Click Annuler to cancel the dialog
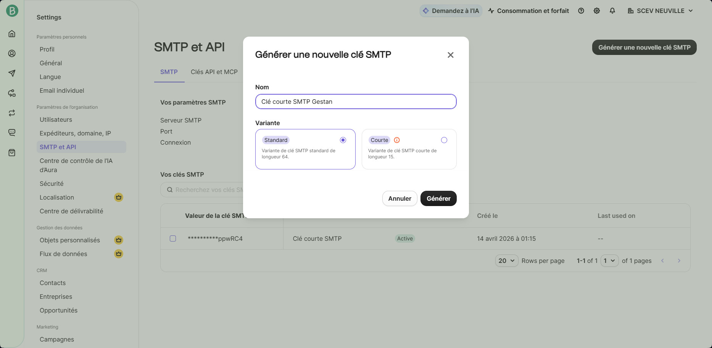The height and width of the screenshot is (348, 712). click(x=399, y=198)
